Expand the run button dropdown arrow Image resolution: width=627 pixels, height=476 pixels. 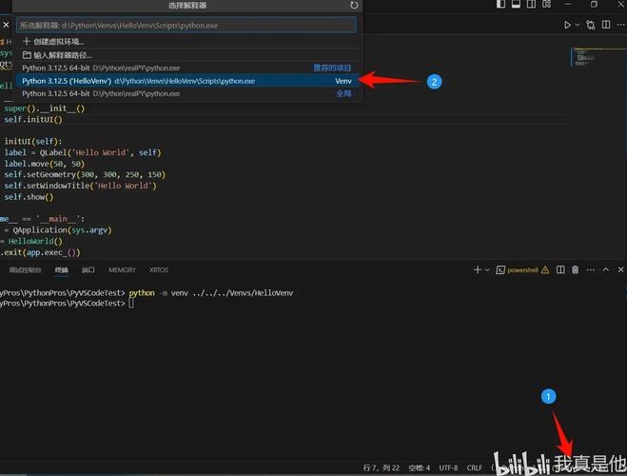pos(577,25)
